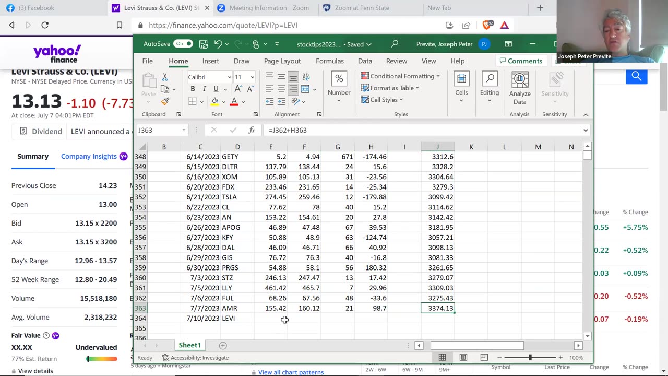Viewport: 668px width, 376px height.
Task: Click Accessibility: Investigate in status bar
Action: point(195,358)
